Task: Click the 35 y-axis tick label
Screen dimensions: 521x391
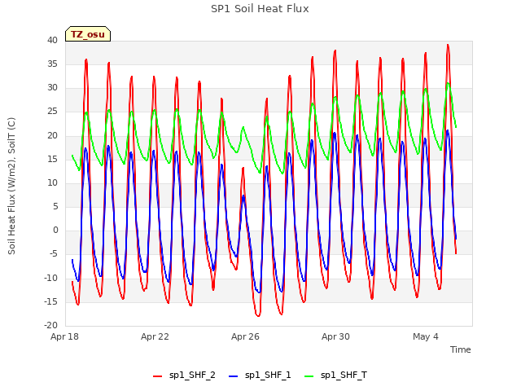Action: pos(52,64)
